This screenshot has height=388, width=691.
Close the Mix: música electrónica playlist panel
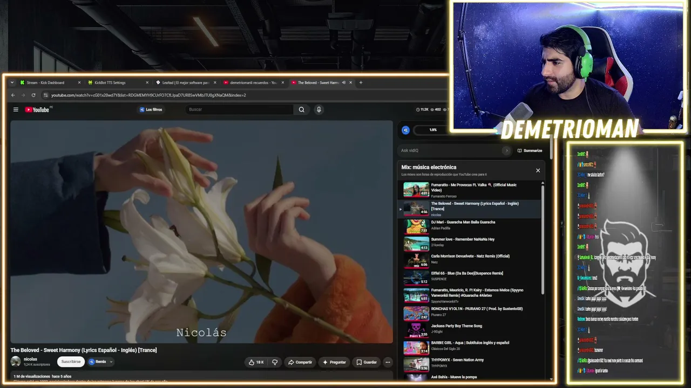[x=538, y=170]
